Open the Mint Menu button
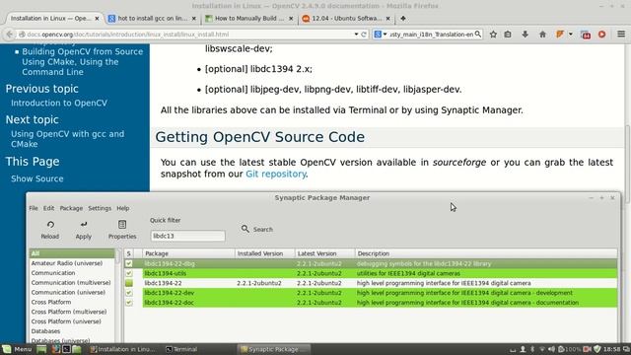This screenshot has height=355, width=631. tap(17, 349)
